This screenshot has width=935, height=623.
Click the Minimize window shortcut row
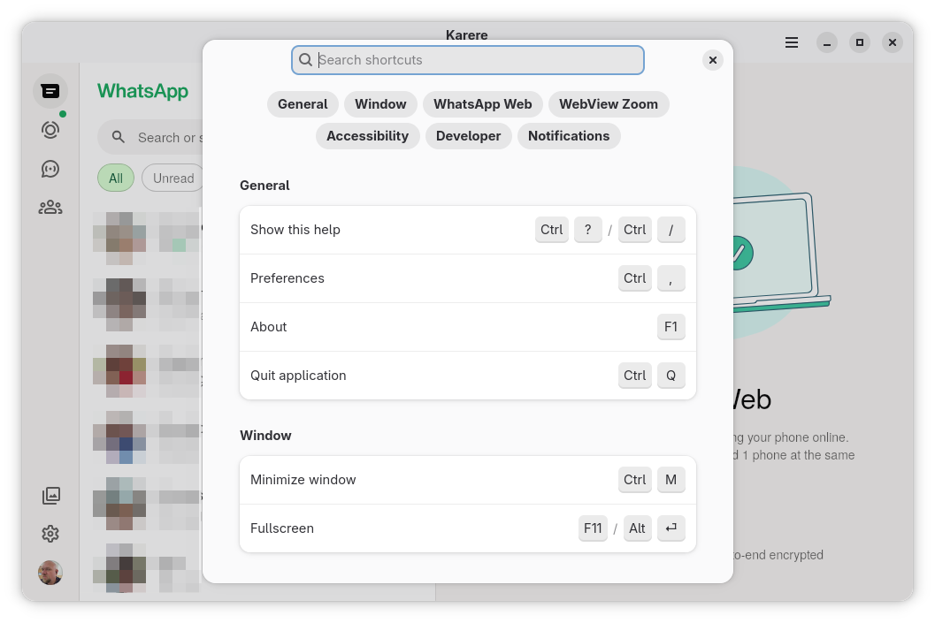(x=467, y=480)
